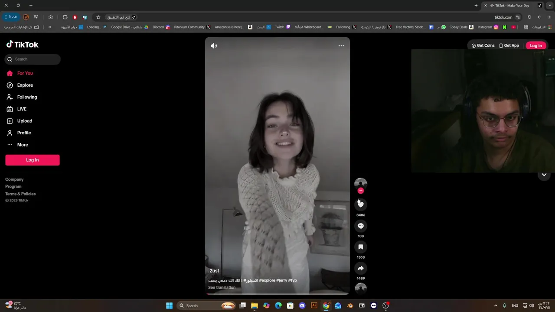Screen dimensions: 555x312
Task: Open File Explorer from the taskbar
Action: click(x=255, y=305)
